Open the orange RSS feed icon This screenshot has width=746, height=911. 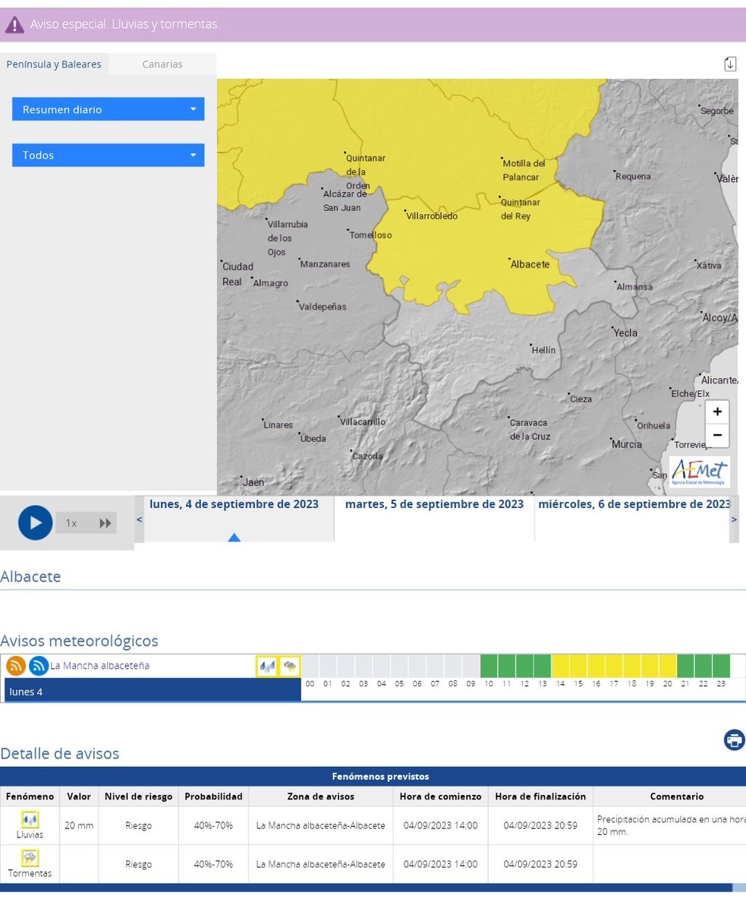16,667
